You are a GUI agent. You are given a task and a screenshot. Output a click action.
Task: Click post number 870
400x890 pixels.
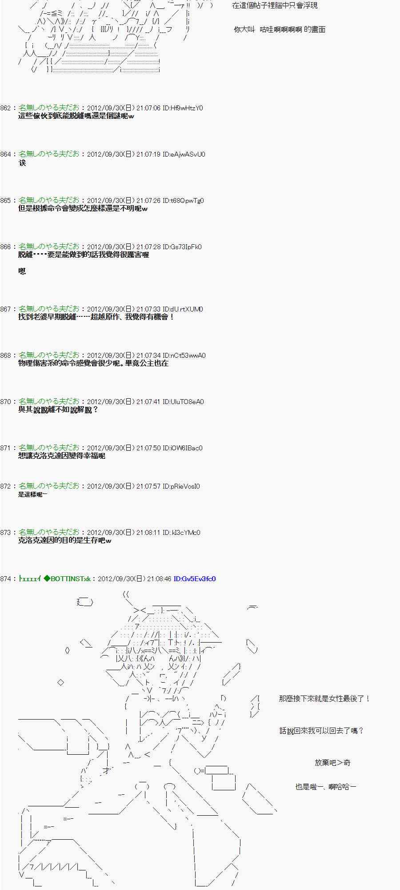click(x=6, y=402)
